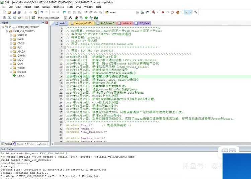Show the Functions panel tab
Screen dimensions: 251x179
[x=30, y=144]
